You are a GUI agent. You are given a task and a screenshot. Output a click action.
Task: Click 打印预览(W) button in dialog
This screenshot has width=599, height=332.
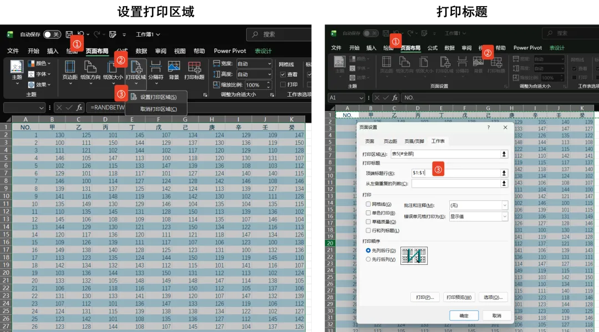(459, 297)
